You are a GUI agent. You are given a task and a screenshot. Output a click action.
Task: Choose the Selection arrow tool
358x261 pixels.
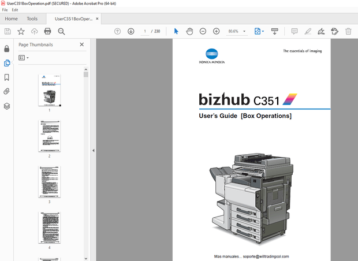[x=176, y=31]
